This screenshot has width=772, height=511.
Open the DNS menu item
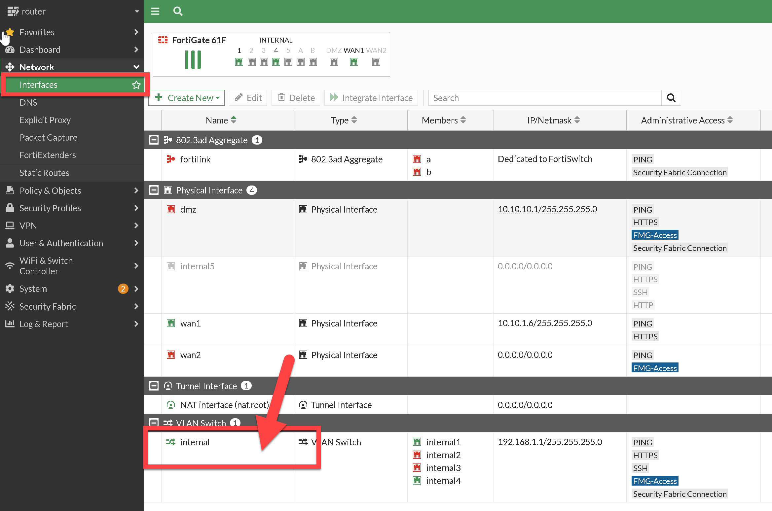click(x=28, y=102)
